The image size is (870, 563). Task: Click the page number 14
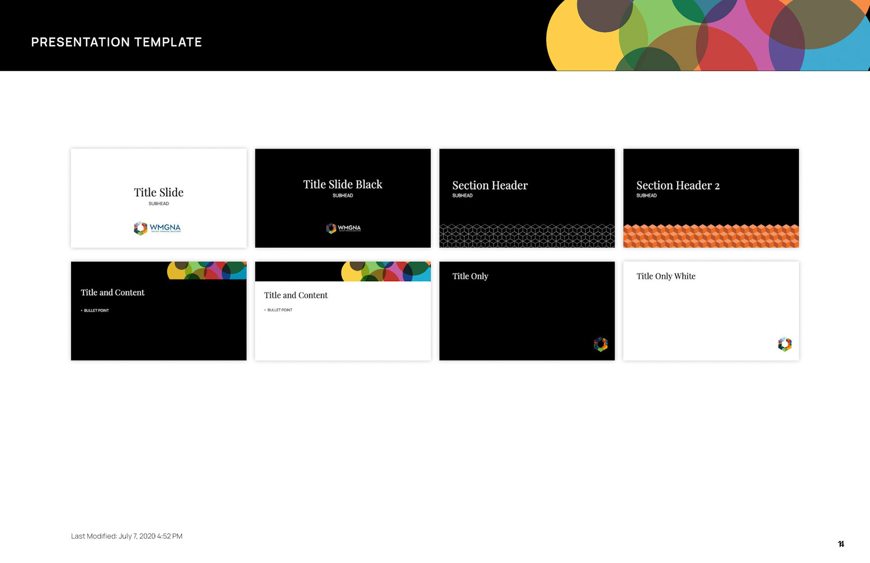click(x=841, y=544)
